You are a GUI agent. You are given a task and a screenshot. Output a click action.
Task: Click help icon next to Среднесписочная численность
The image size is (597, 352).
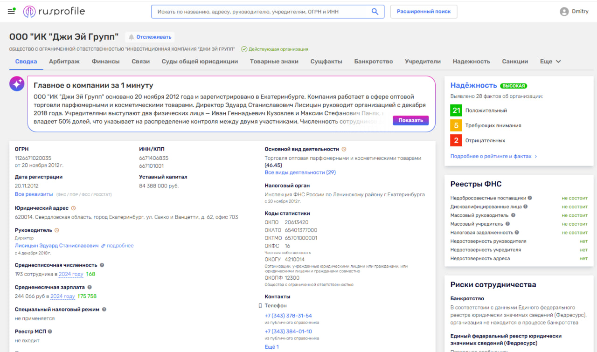tap(102, 265)
